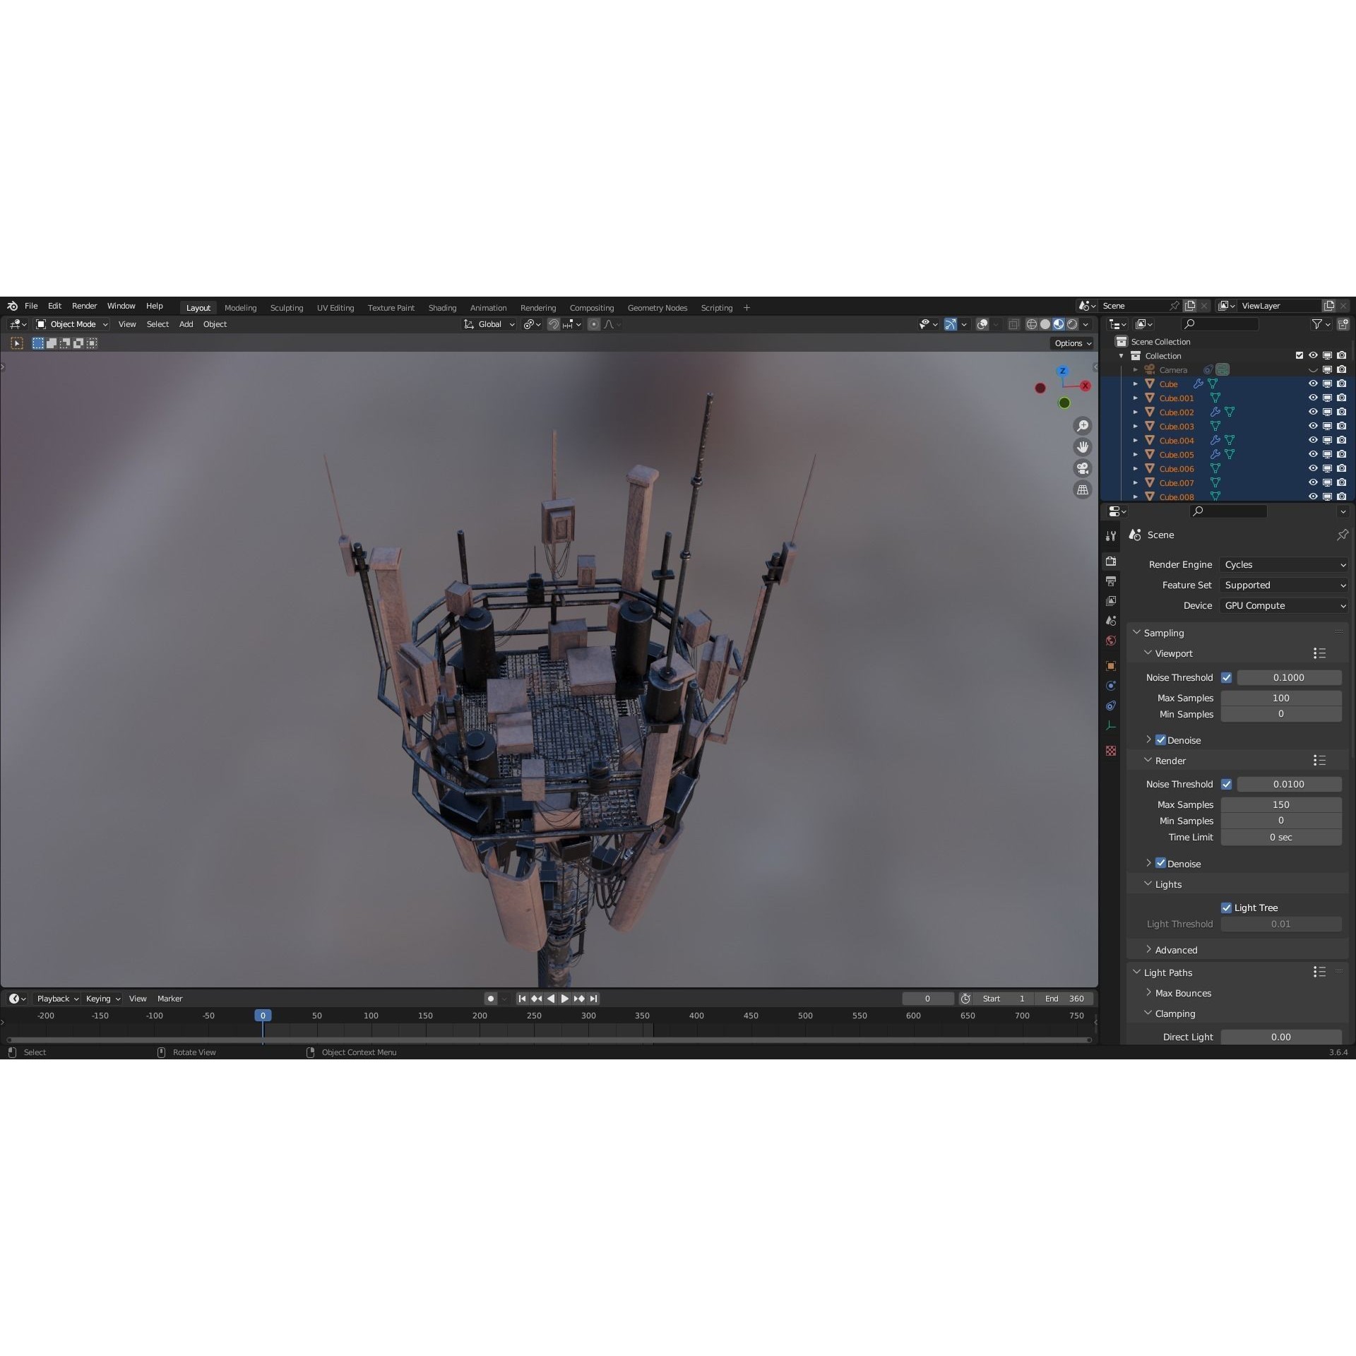Disable the Light Tree checkbox
Image resolution: width=1356 pixels, height=1356 pixels.
[x=1227, y=907]
